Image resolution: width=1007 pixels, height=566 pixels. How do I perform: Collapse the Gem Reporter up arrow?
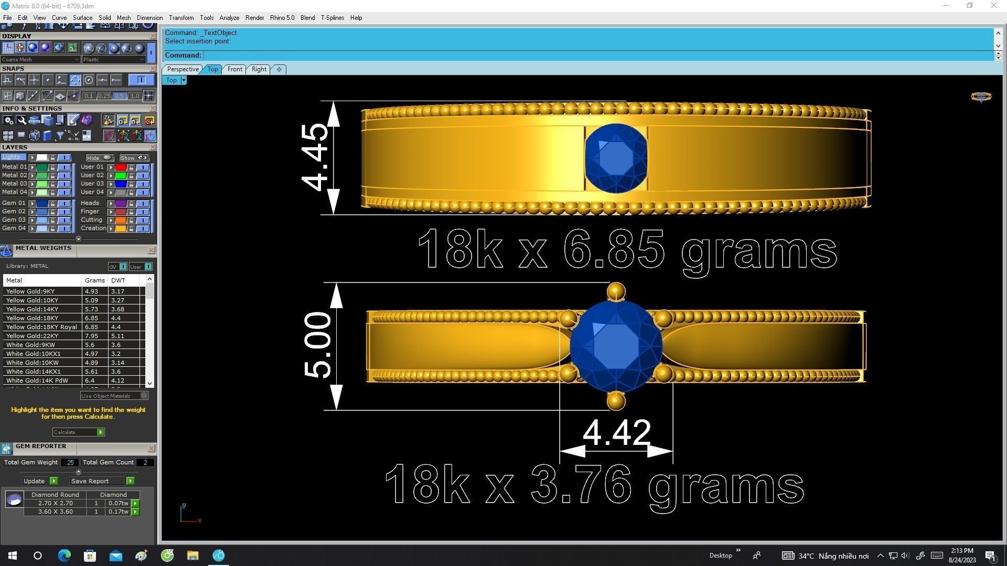(79, 472)
